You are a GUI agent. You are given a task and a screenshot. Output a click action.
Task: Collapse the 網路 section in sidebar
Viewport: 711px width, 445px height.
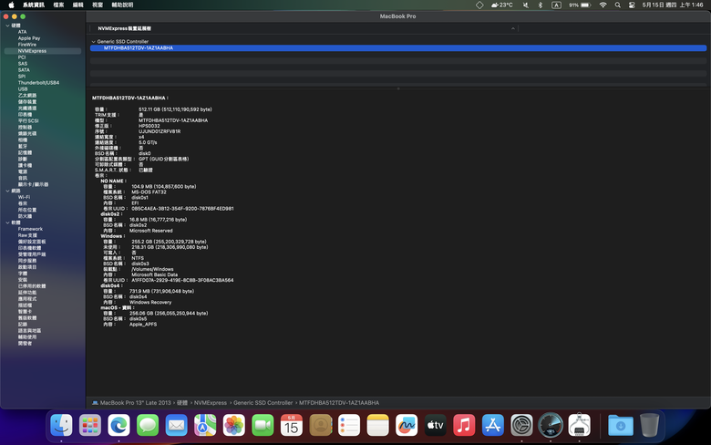point(7,191)
